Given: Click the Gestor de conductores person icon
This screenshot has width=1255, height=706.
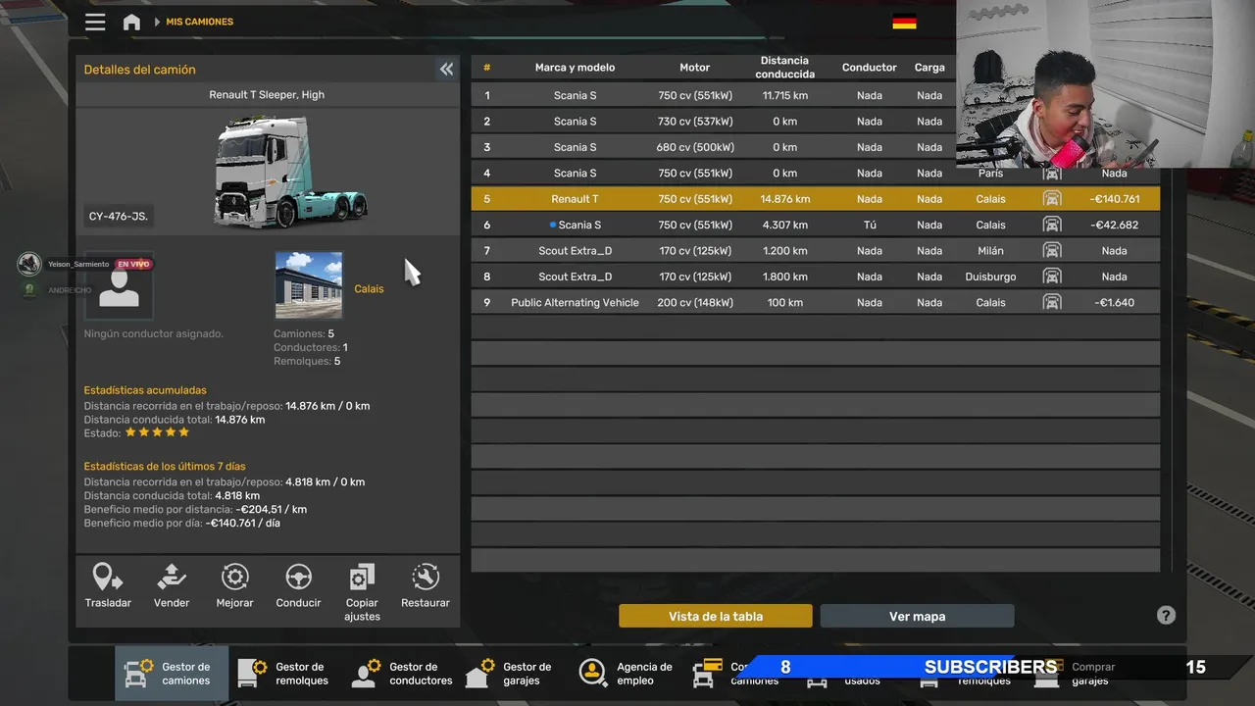Looking at the screenshot, I should (x=365, y=674).
